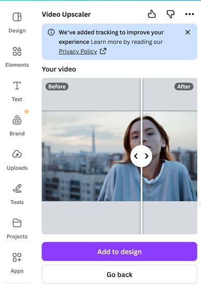Open the Brand kit panel
This screenshot has width=201, height=287.
(x=17, y=126)
